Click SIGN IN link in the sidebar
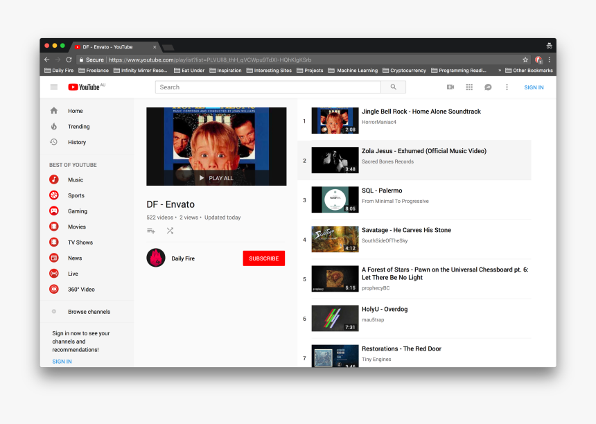Screen dimensions: 596x424 62,362
